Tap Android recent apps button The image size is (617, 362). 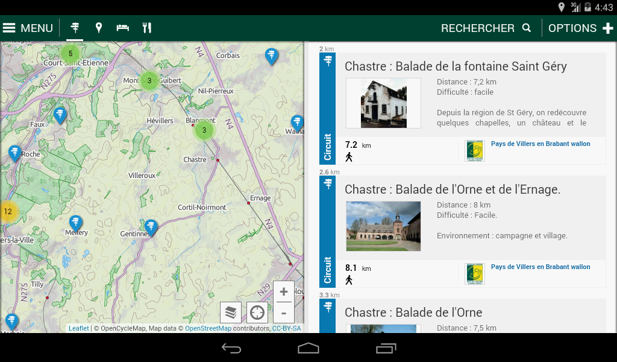(386, 348)
